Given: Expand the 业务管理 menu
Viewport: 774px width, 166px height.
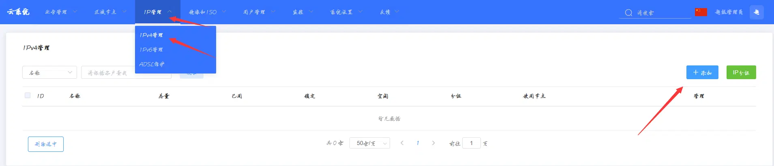Looking at the screenshot, I should (x=61, y=12).
